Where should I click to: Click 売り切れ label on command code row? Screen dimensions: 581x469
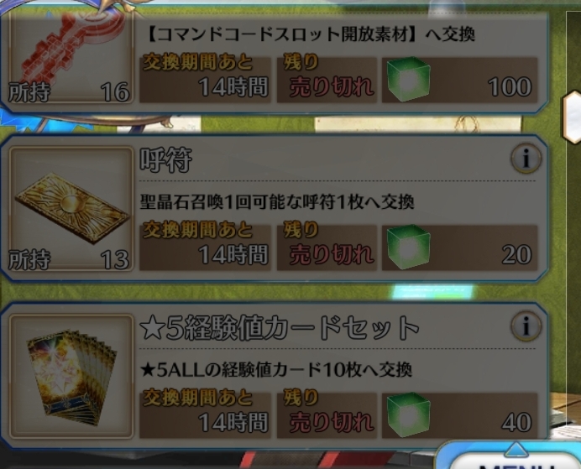pyautogui.click(x=332, y=87)
